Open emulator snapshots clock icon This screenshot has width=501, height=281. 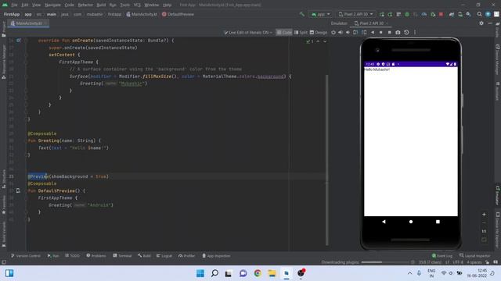click(x=406, y=33)
